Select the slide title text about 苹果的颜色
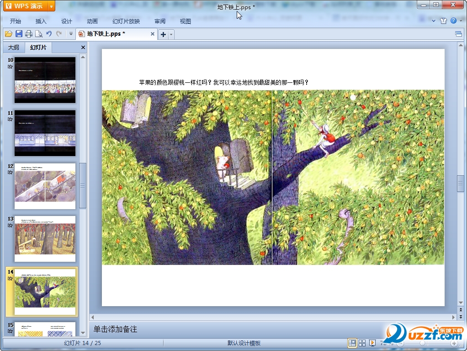This screenshot has width=467, height=351. click(x=223, y=82)
